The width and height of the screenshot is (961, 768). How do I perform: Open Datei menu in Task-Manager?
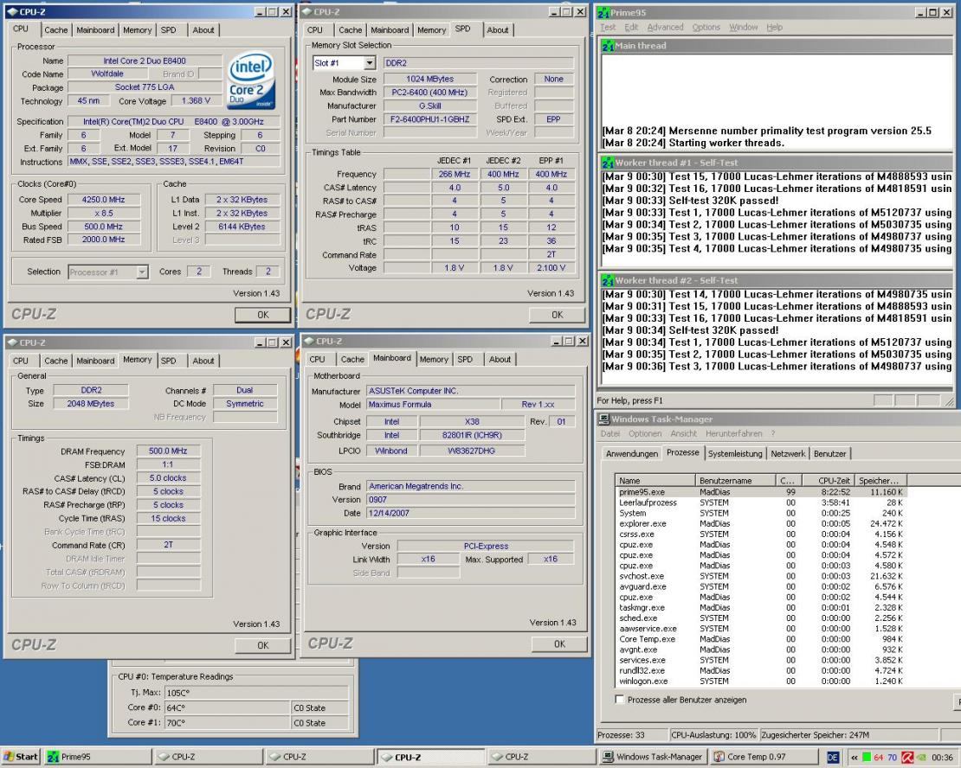click(609, 433)
